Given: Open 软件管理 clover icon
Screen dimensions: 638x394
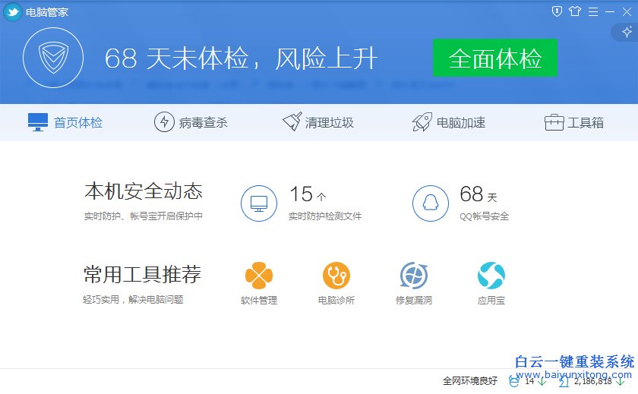Looking at the screenshot, I should (x=259, y=276).
